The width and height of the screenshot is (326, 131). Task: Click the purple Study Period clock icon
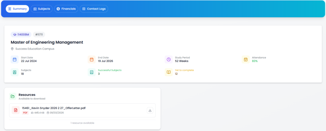(168, 59)
